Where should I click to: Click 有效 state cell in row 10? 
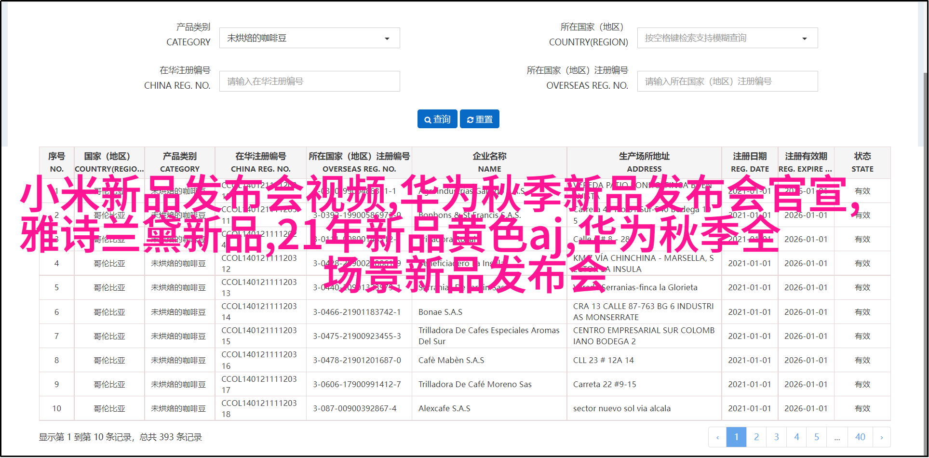point(862,408)
